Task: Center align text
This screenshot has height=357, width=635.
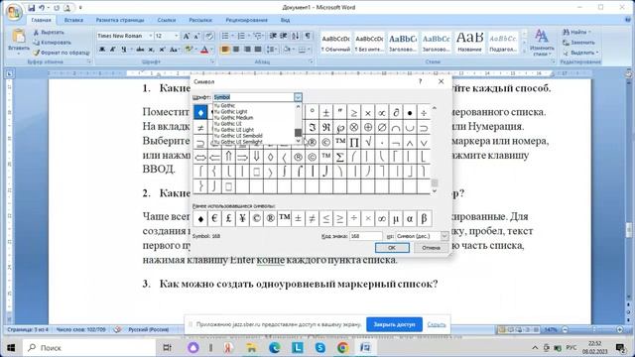Action: point(236,50)
